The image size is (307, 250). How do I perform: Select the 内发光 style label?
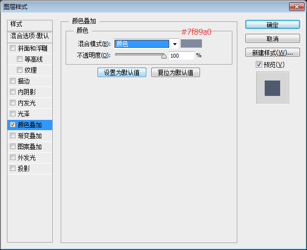(x=27, y=103)
